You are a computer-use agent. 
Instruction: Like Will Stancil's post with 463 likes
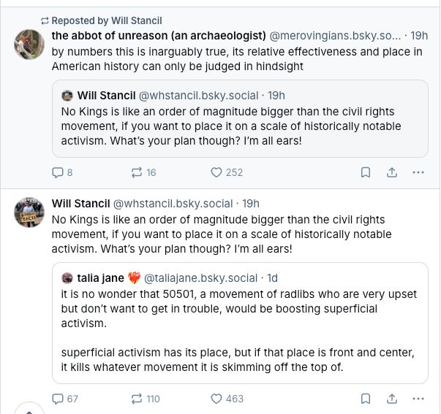click(x=216, y=399)
